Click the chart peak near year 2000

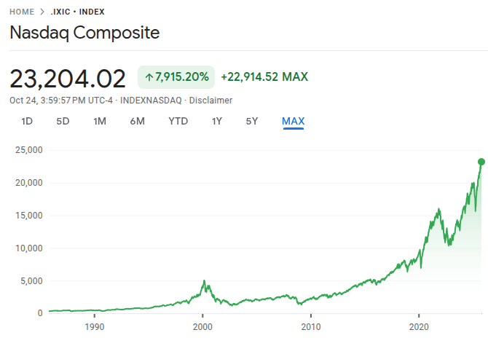(204, 280)
